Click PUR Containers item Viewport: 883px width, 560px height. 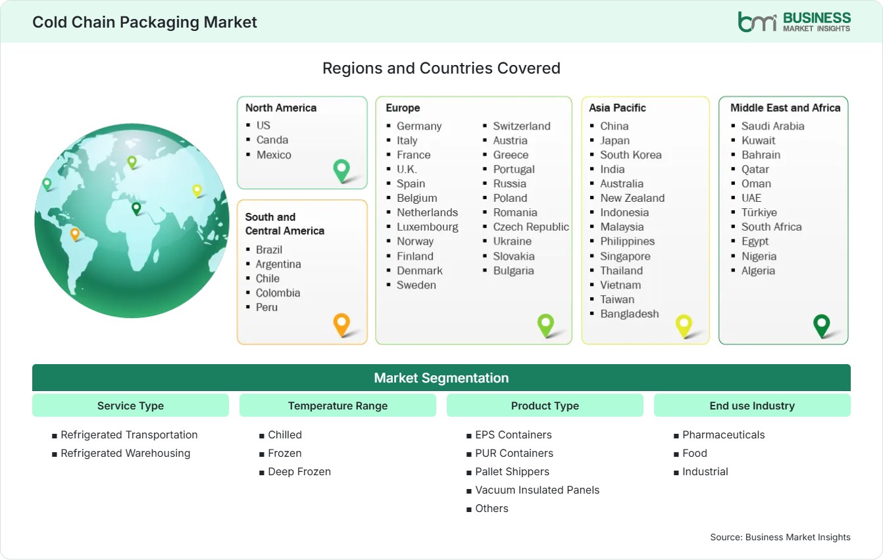(x=515, y=453)
